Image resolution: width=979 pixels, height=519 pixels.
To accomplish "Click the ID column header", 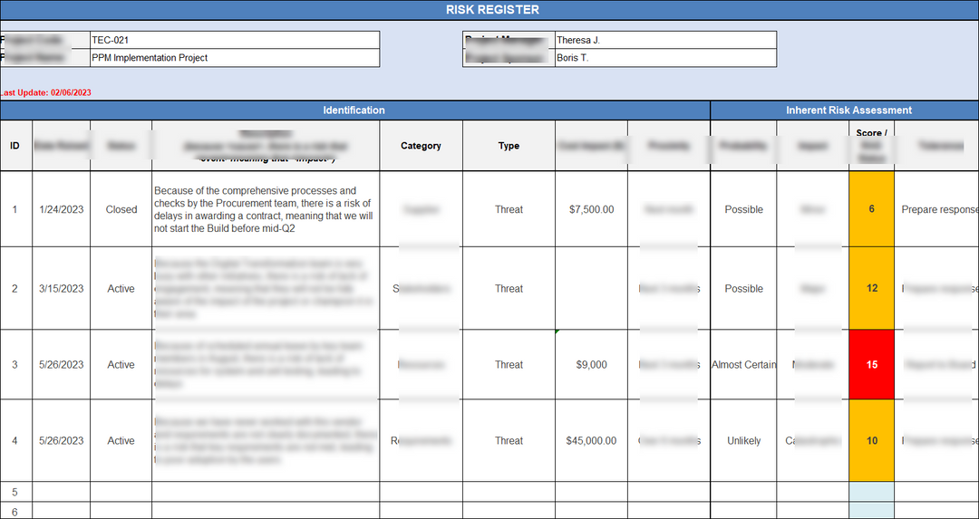I will click(x=15, y=146).
